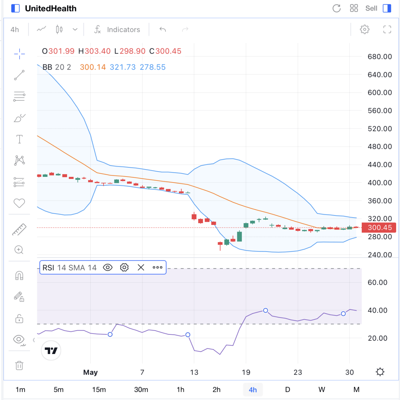Refresh the UnitedHealth chart

coord(337,8)
